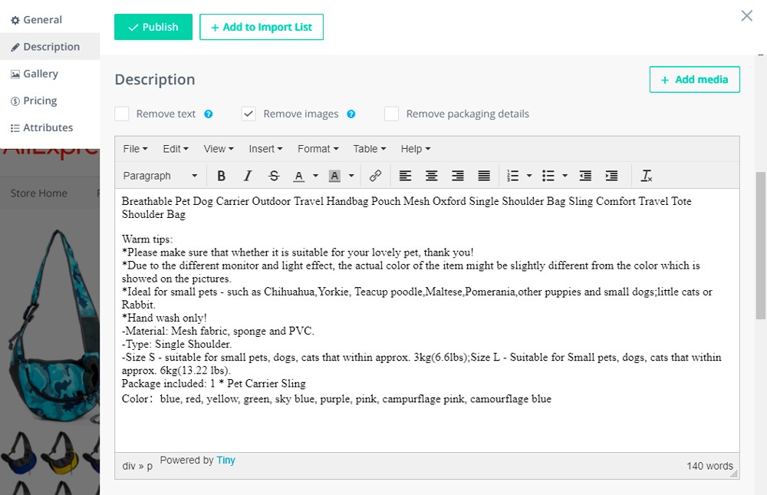Expand text color picker arrow
Image resolution: width=767 pixels, height=495 pixels.
click(x=315, y=176)
